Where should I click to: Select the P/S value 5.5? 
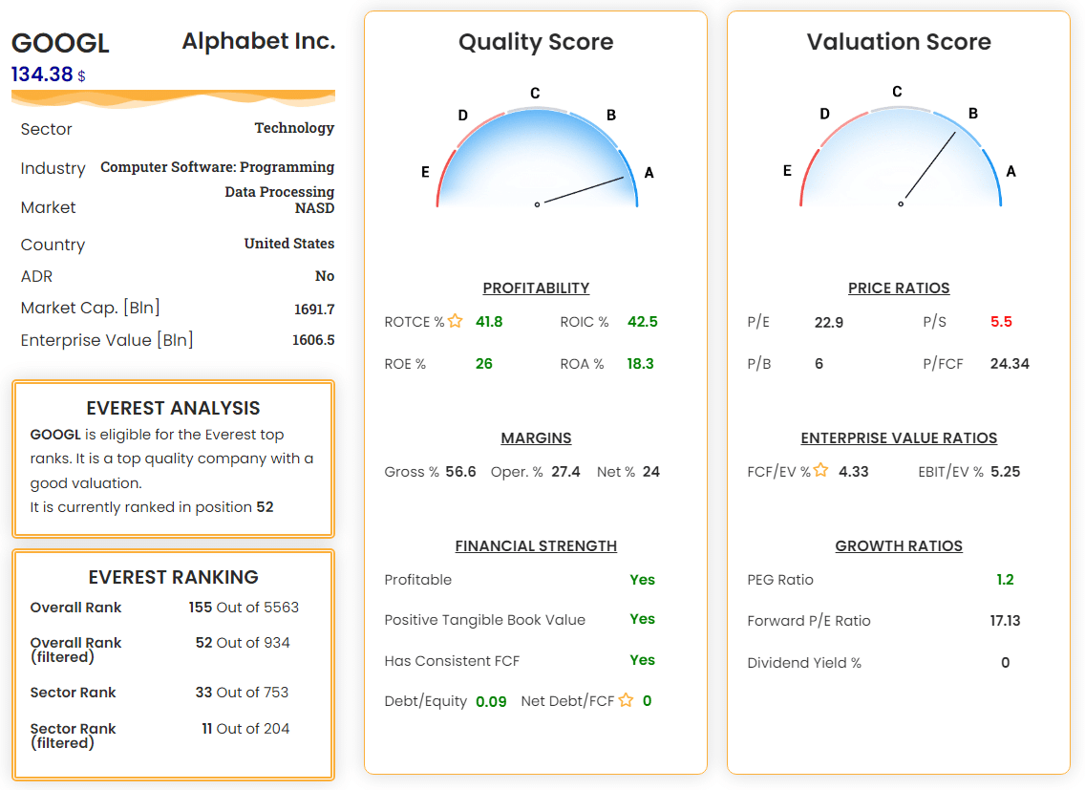pos(1001,322)
